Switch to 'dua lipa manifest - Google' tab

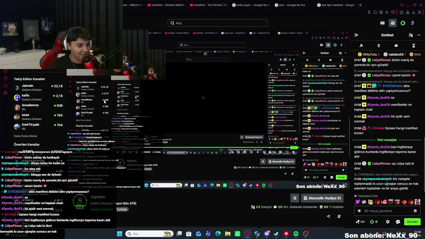click(336, 5)
